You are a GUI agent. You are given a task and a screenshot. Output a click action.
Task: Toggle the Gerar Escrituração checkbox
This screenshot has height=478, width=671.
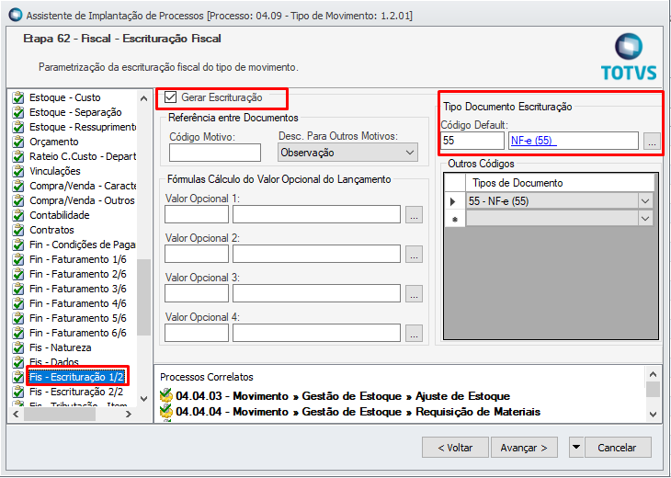(x=170, y=97)
